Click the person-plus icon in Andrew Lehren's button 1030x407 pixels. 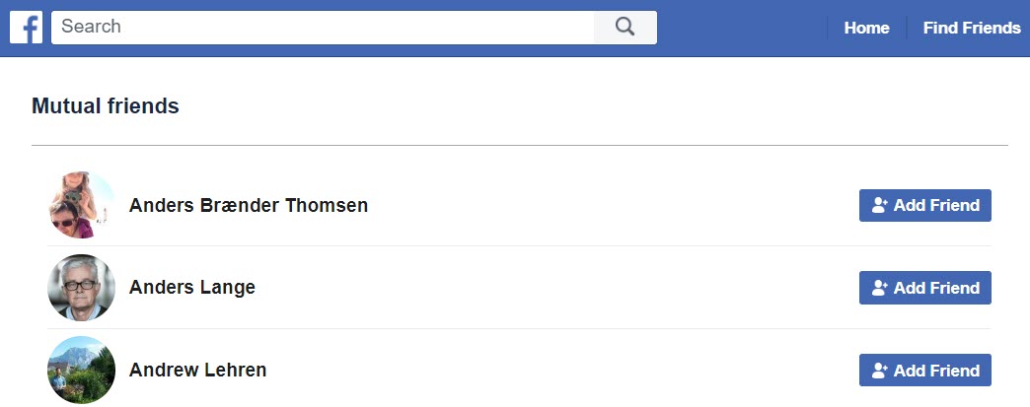(x=880, y=371)
